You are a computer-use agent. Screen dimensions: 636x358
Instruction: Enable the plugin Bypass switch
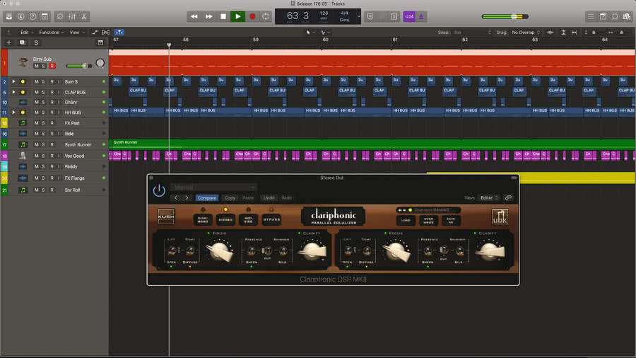coord(271,219)
